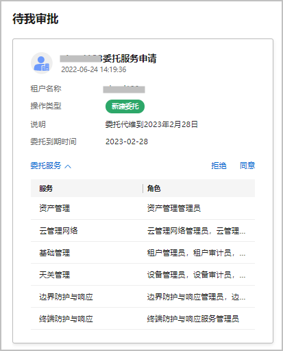Reject the request via 拒绝 link
Image resolution: width=283 pixels, height=351 pixels.
point(219,166)
